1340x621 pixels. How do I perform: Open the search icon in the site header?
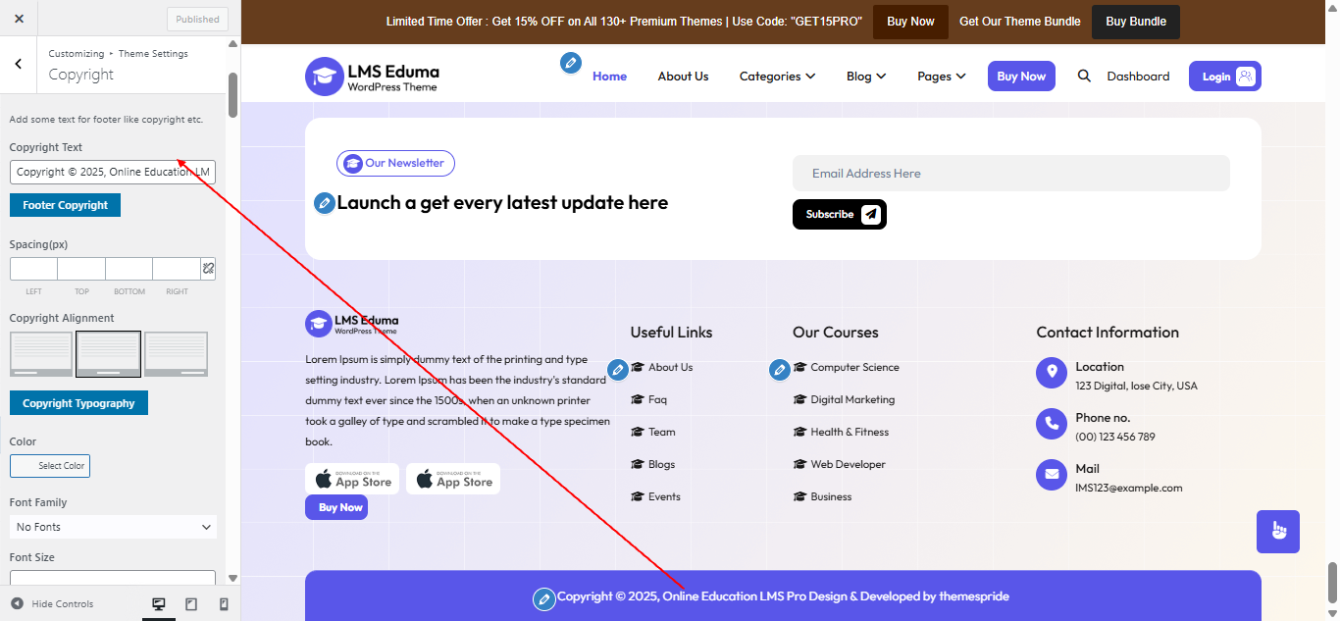1083,76
